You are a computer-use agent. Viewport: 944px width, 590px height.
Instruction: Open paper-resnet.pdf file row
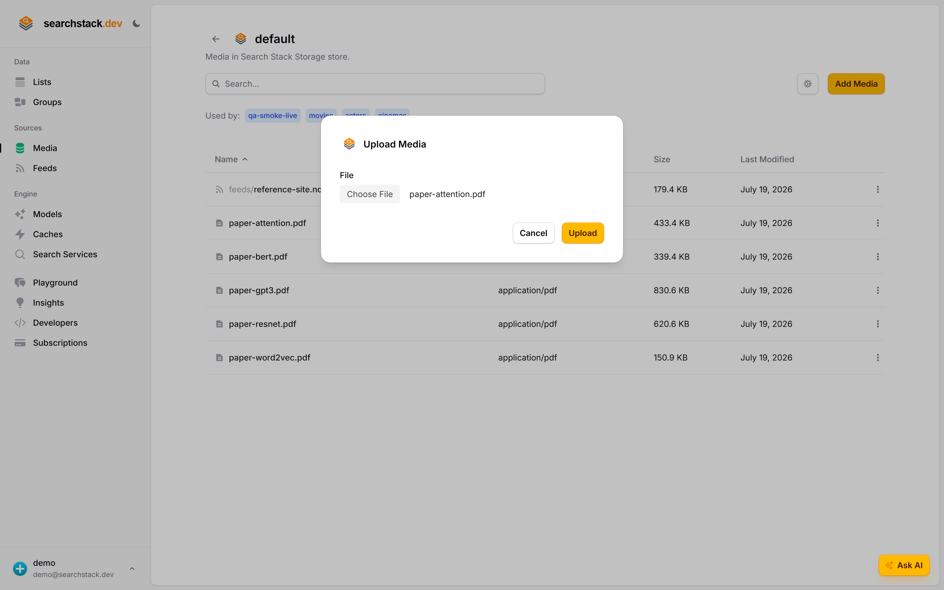[262, 324]
